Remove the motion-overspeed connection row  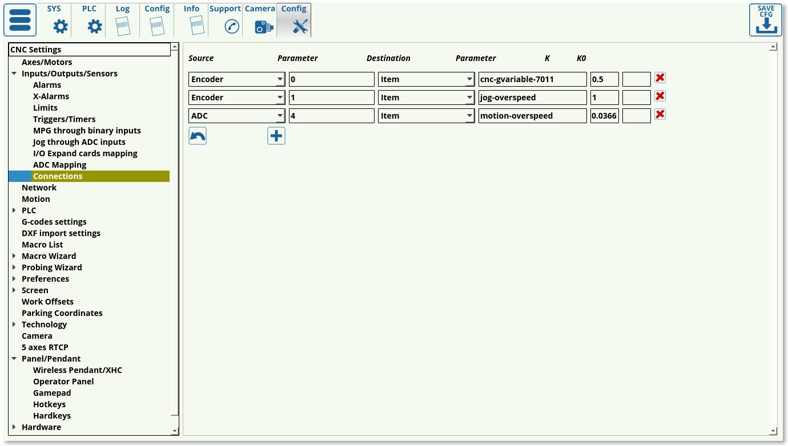pyautogui.click(x=660, y=115)
